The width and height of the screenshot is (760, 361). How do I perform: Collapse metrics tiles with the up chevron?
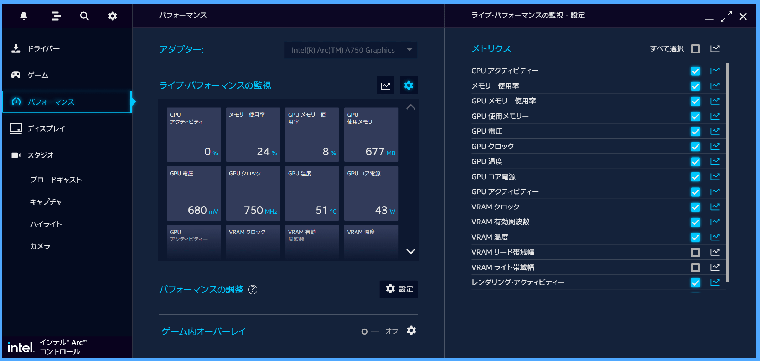(x=411, y=107)
